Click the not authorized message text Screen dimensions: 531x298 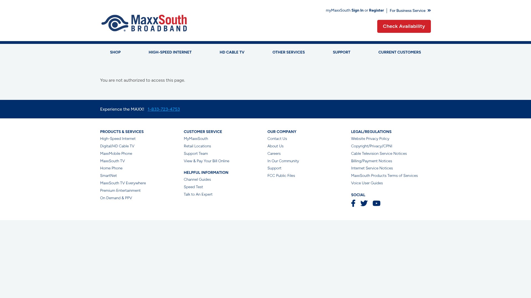pyautogui.click(x=142, y=80)
